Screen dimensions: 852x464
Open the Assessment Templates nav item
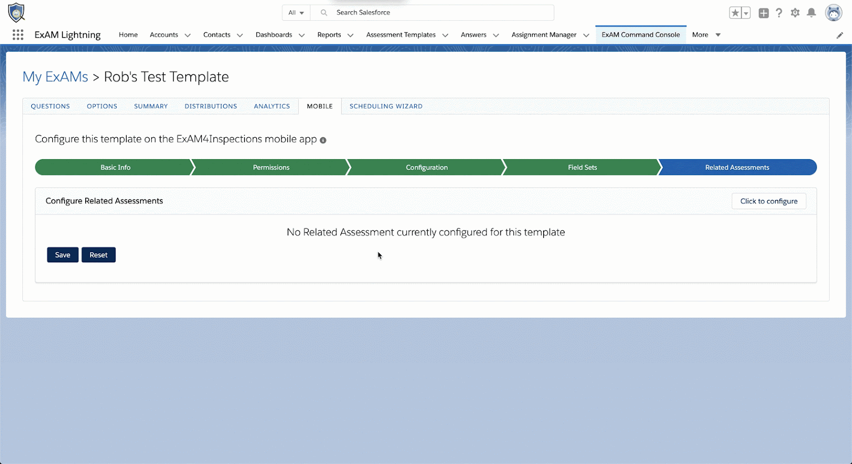pyautogui.click(x=401, y=35)
